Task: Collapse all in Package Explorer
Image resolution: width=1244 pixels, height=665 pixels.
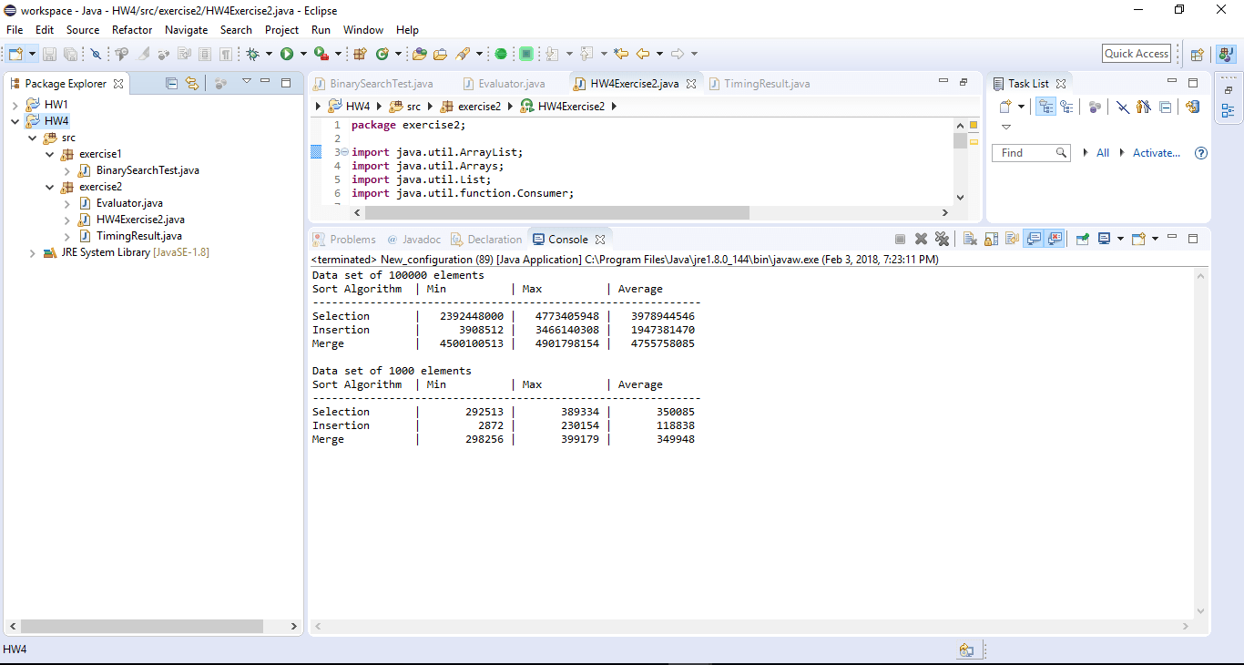Action: coord(171,82)
